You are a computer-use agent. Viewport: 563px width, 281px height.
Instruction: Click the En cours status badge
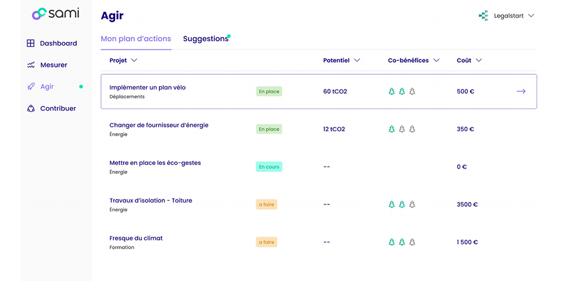(x=269, y=167)
